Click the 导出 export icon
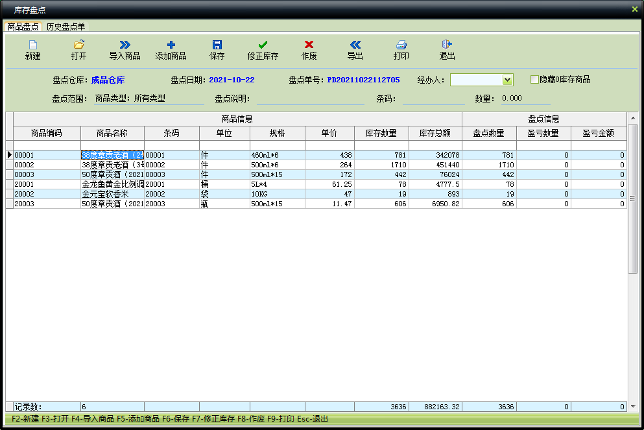The image size is (644, 430). point(355,44)
